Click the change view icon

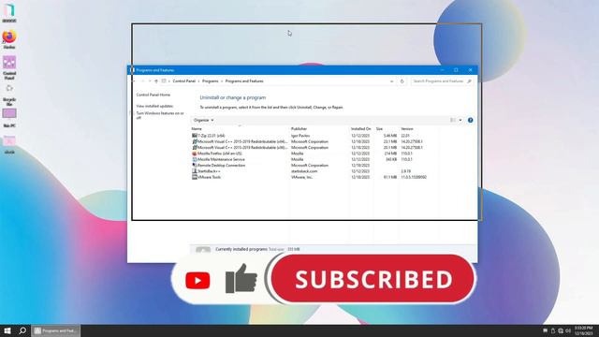click(x=453, y=121)
